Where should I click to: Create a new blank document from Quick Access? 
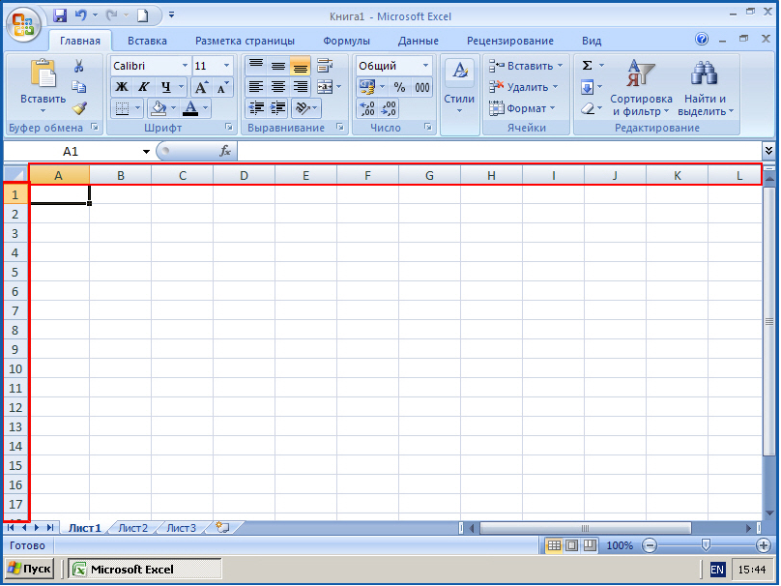(143, 15)
